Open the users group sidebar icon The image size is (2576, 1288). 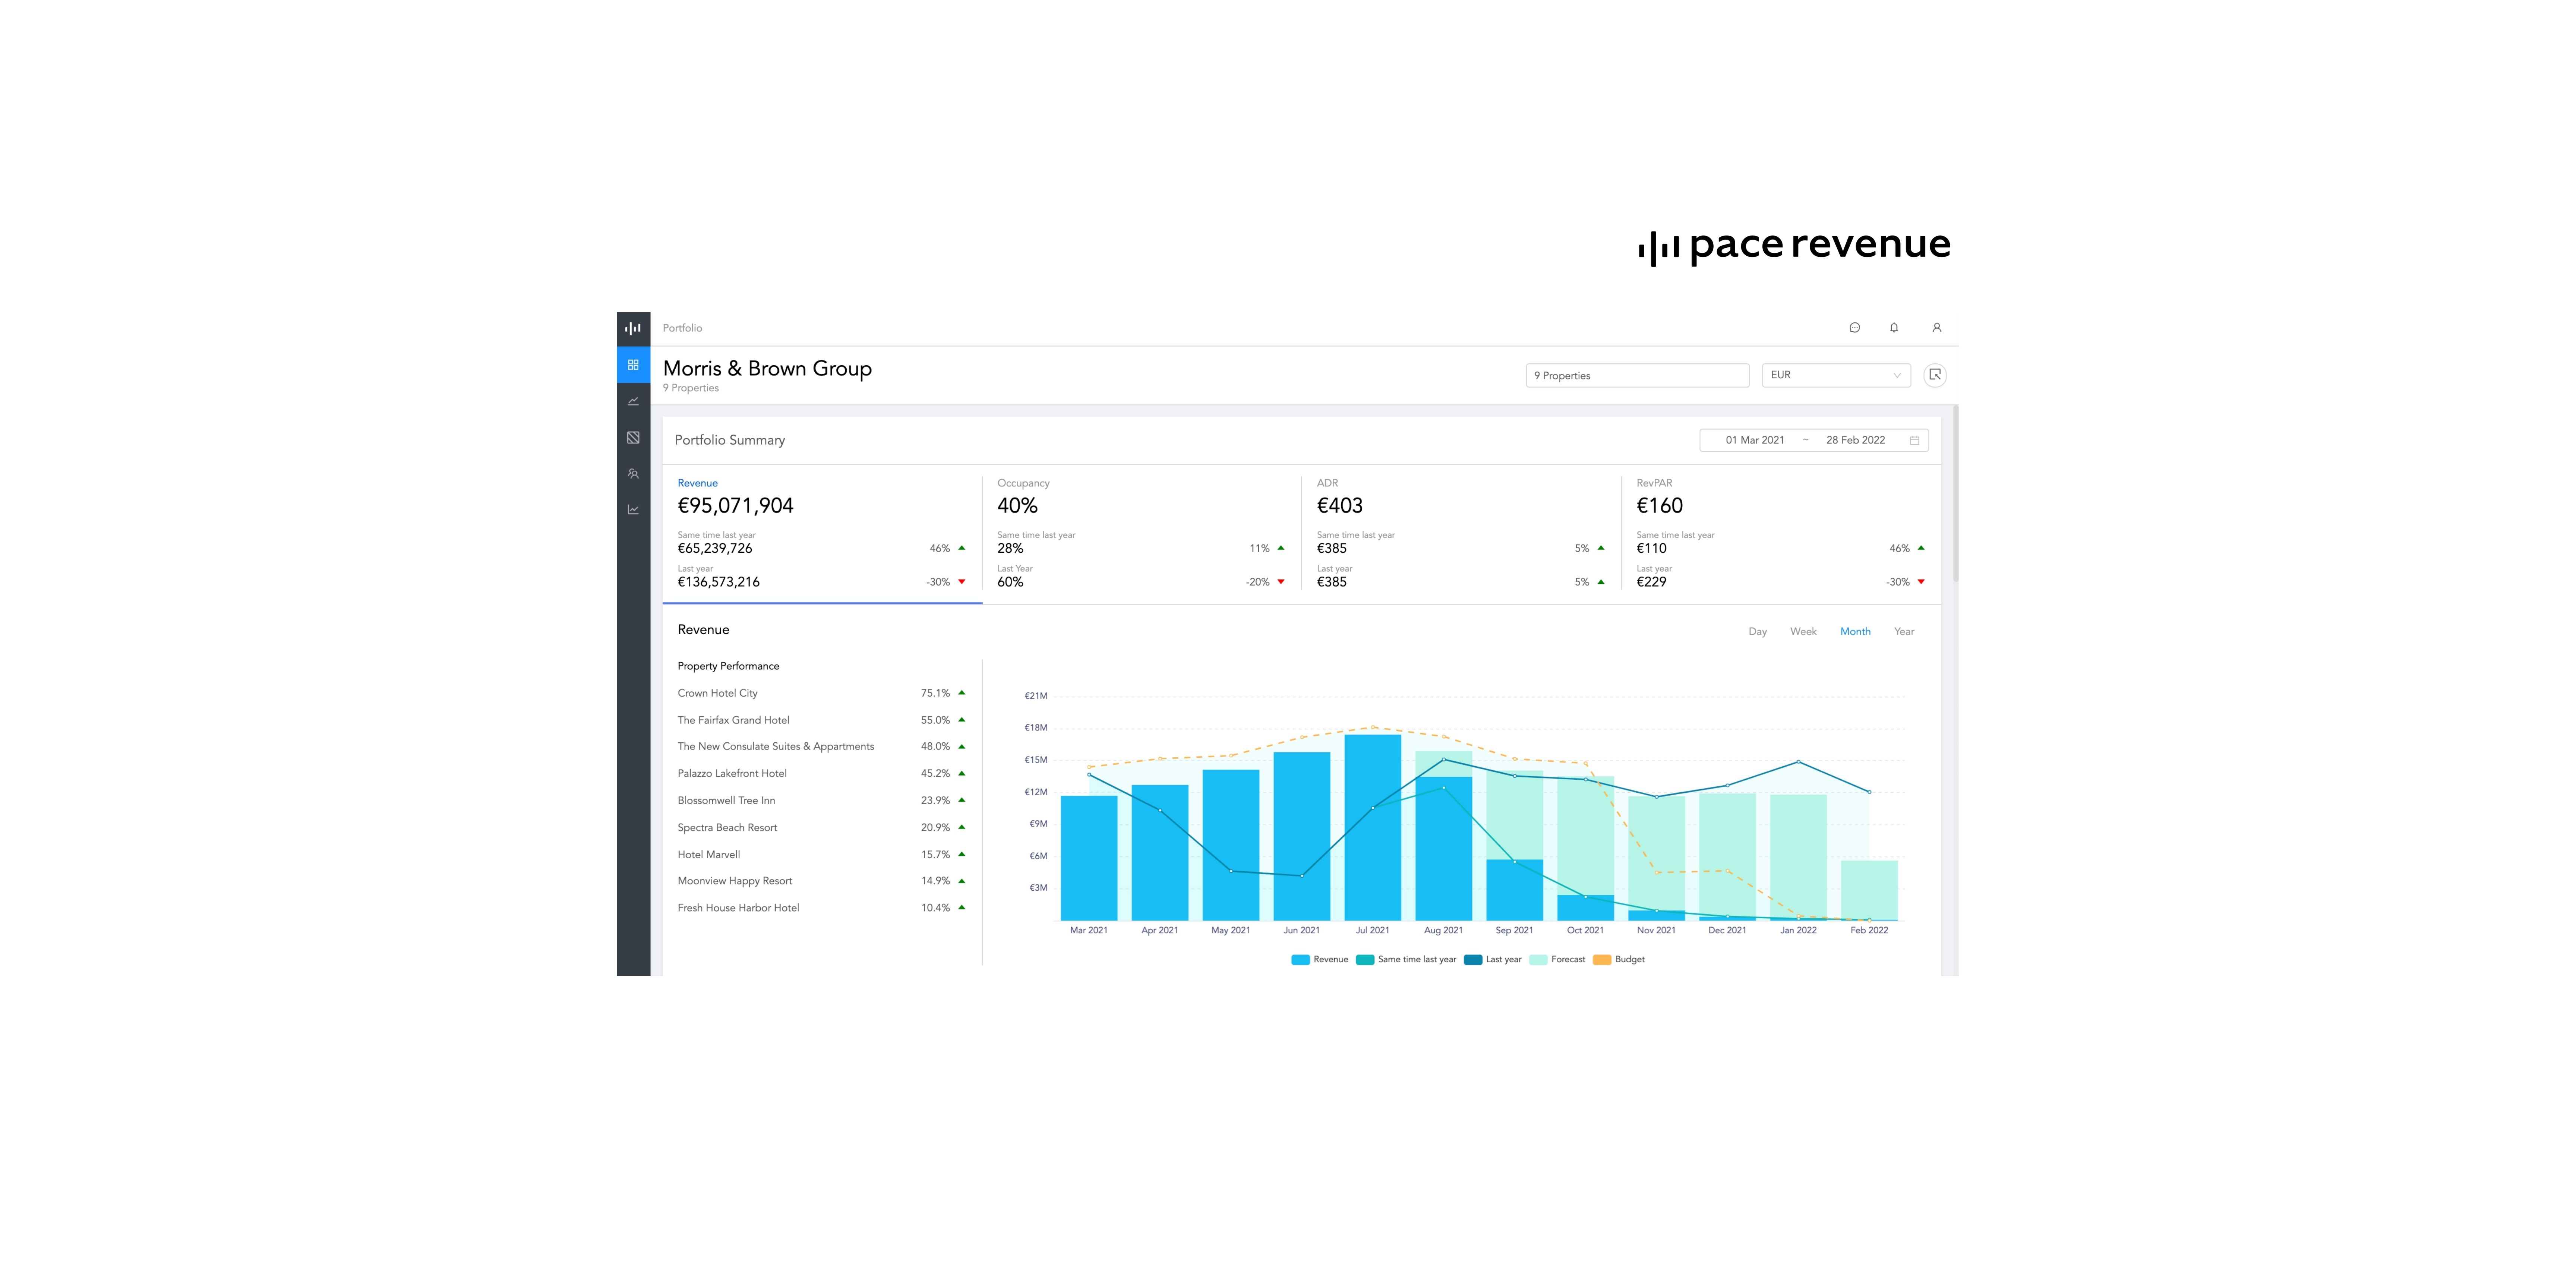[633, 474]
